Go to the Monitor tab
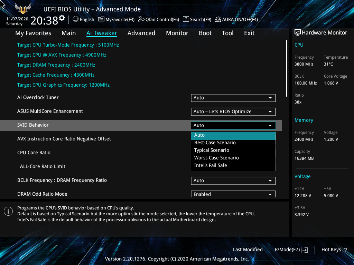Screen dimensions: 354x265 pyautogui.click(x=177, y=33)
